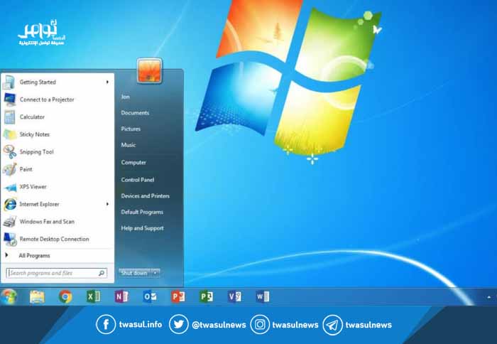Click the Calculator icon
Screen dimensions: 497x344
(9, 117)
